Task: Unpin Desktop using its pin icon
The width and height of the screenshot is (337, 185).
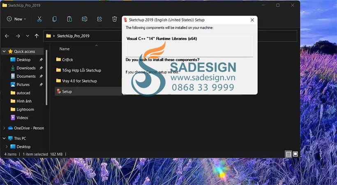Action: click(41, 60)
